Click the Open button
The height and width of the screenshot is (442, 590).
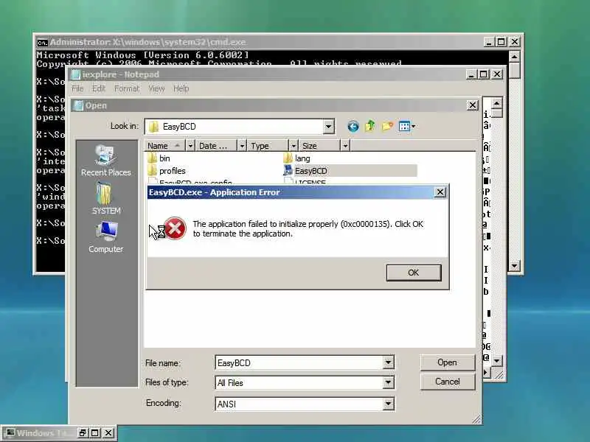click(447, 362)
